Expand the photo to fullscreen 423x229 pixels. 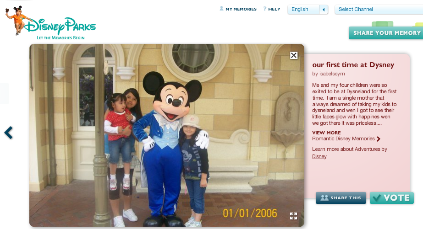[x=293, y=216]
